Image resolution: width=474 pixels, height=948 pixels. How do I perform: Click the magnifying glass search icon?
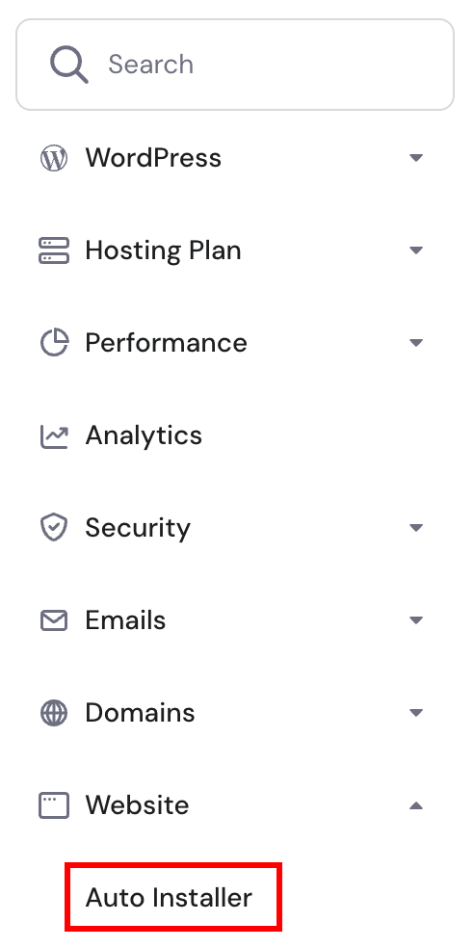point(69,65)
